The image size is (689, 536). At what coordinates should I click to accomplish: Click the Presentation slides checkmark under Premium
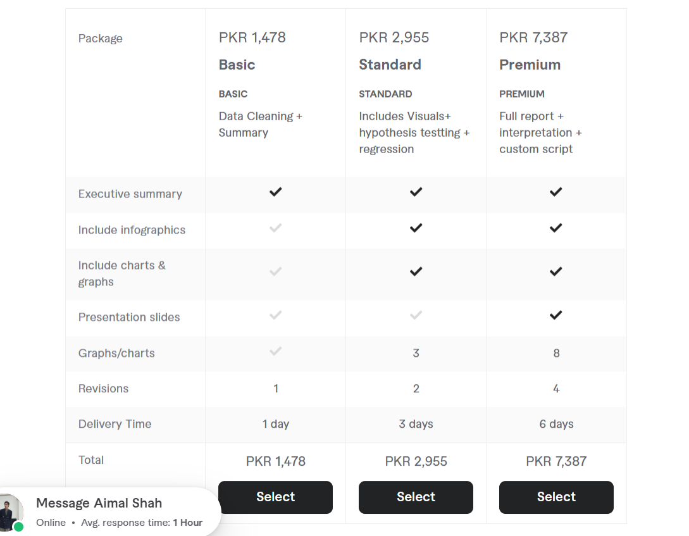coord(556,315)
